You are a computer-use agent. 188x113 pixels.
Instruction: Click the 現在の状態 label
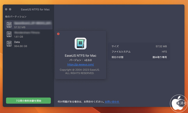117,57
